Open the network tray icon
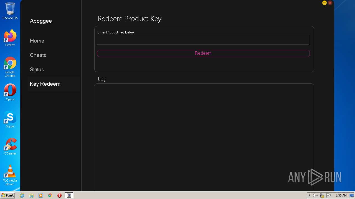Image resolution: width=355 pixels, height=199 pixels. pos(322,195)
